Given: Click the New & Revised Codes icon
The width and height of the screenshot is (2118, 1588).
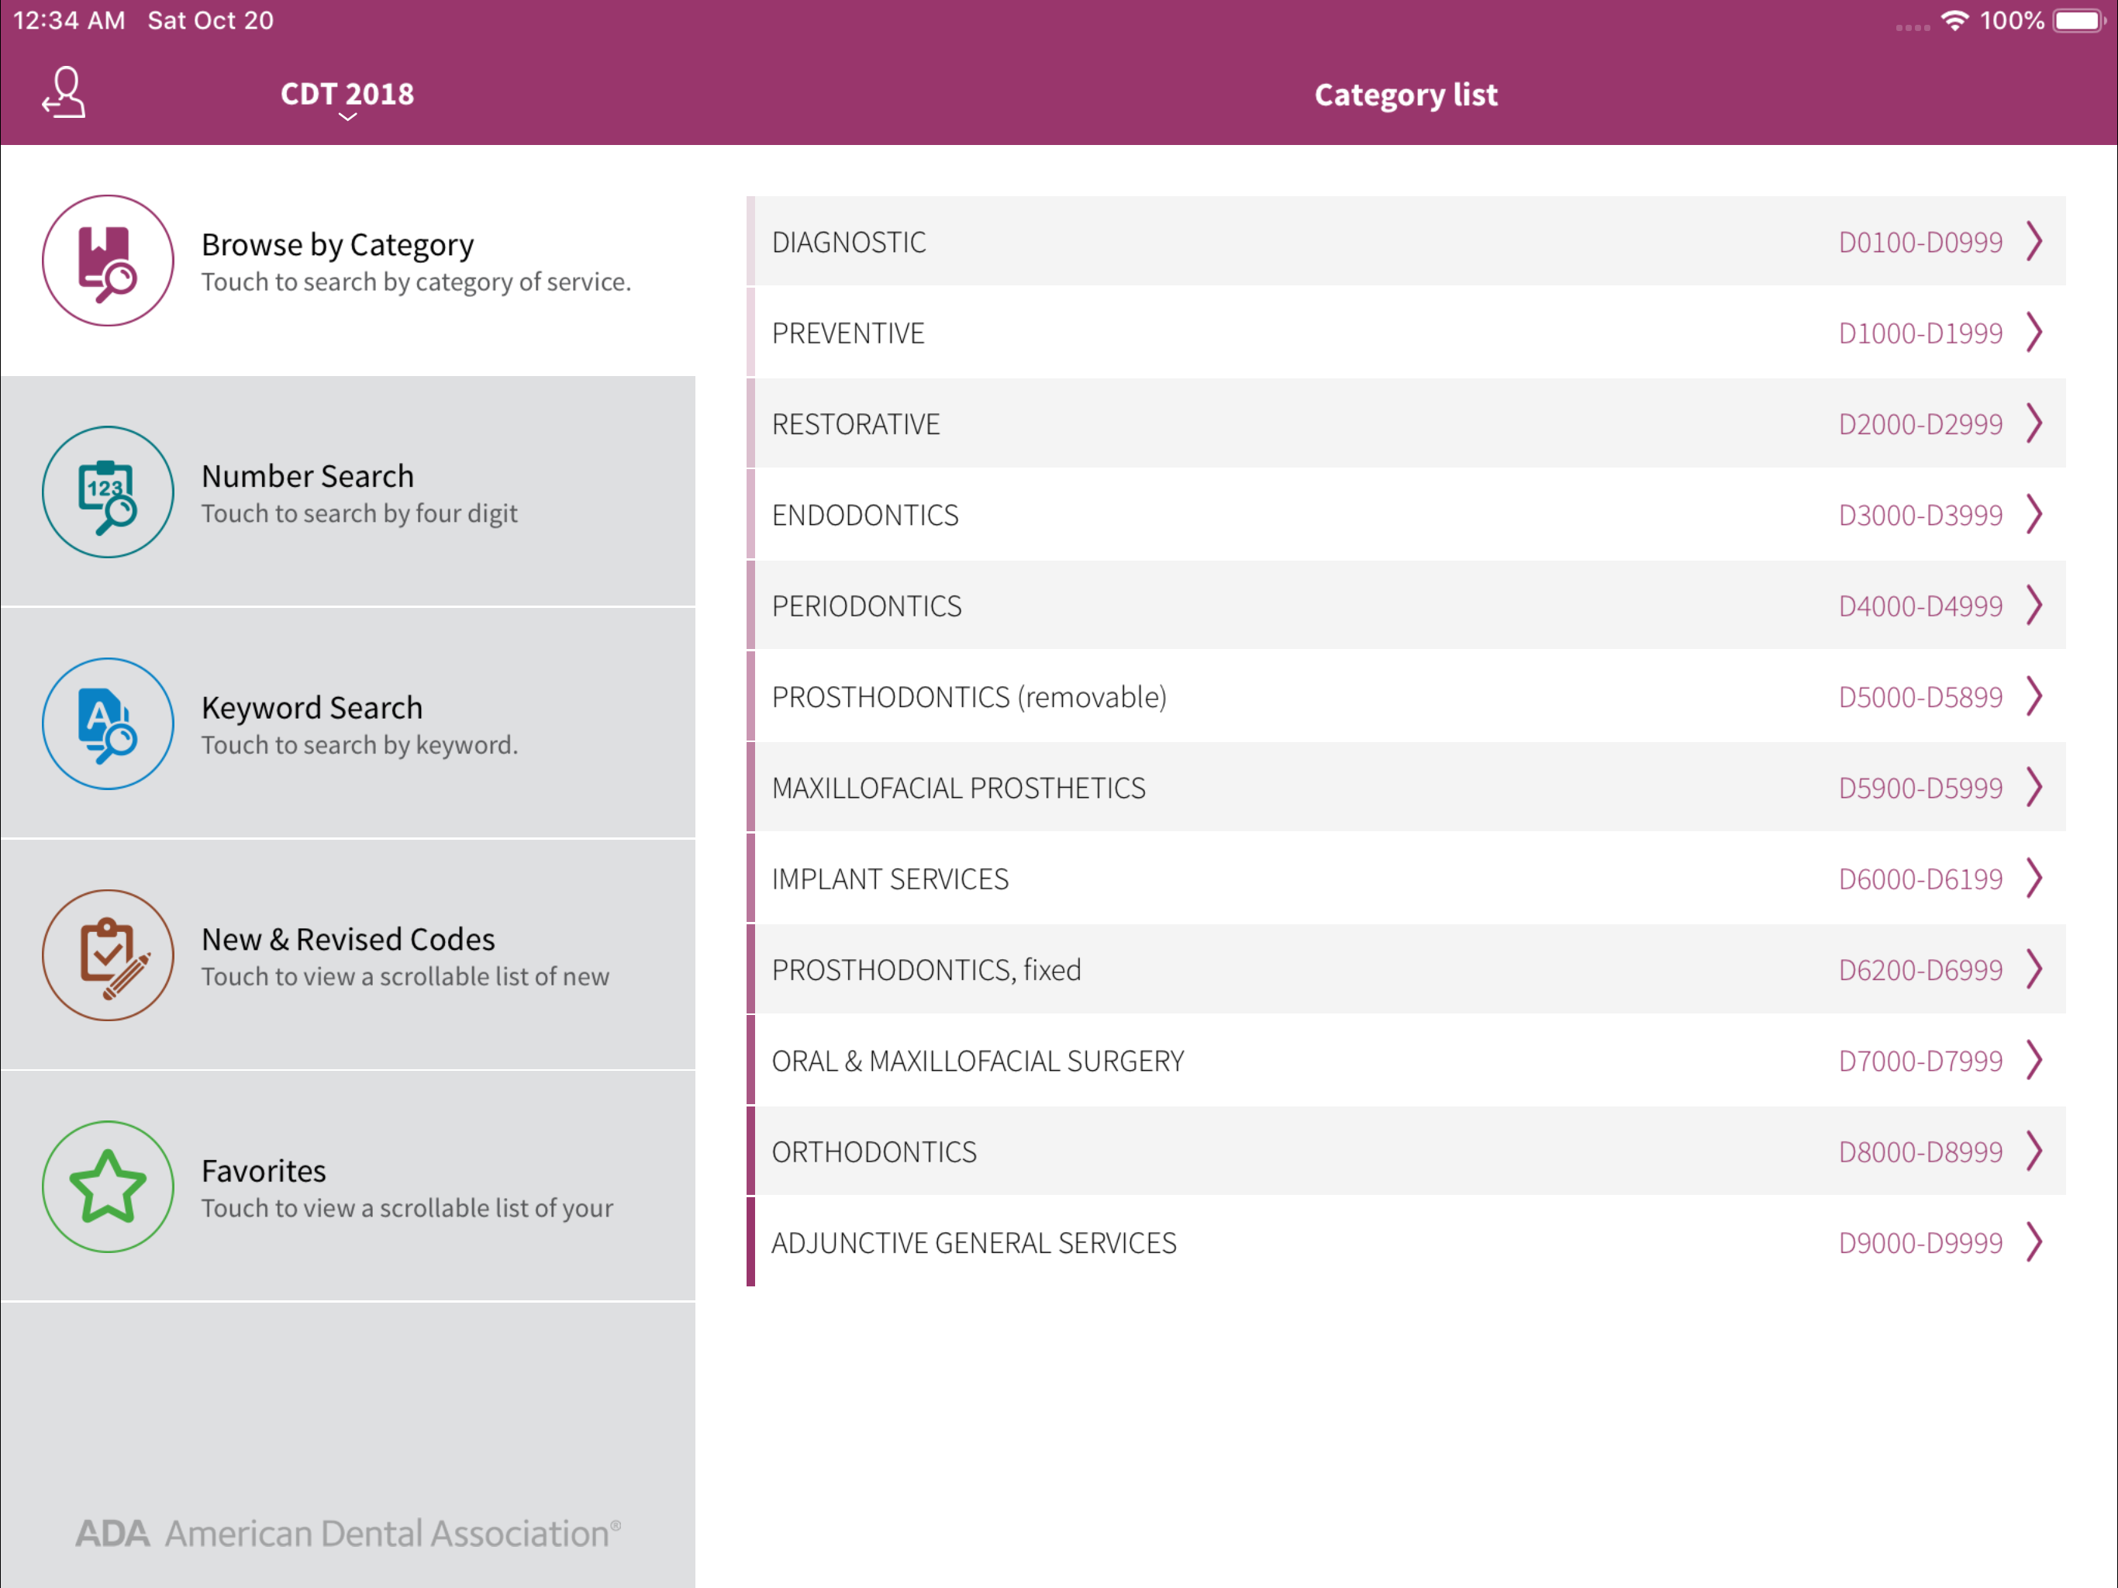Looking at the screenshot, I should click(x=109, y=956).
